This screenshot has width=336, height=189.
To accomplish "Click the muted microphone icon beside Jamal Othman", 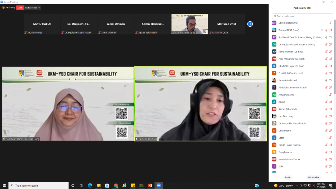I will click(x=326, y=52).
